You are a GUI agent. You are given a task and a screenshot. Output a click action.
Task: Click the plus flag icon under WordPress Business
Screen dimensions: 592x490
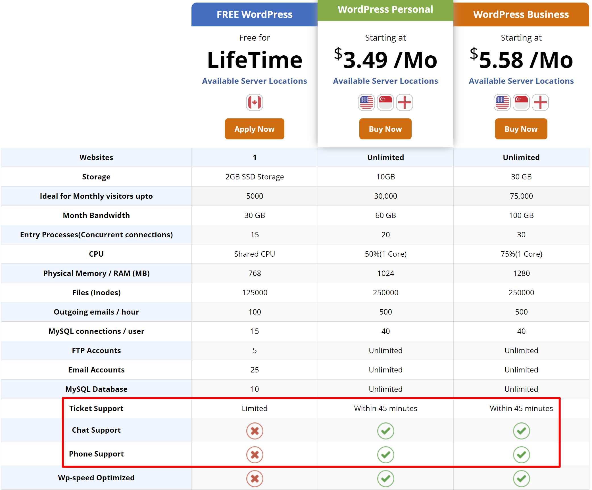click(x=540, y=102)
